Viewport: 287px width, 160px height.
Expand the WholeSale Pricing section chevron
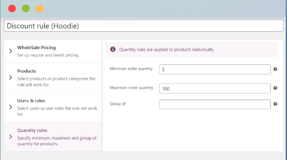click(x=10, y=51)
